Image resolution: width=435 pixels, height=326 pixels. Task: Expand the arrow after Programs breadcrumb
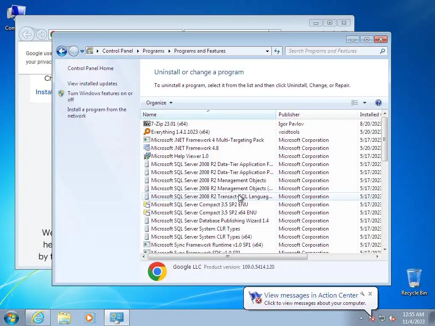(x=169, y=51)
